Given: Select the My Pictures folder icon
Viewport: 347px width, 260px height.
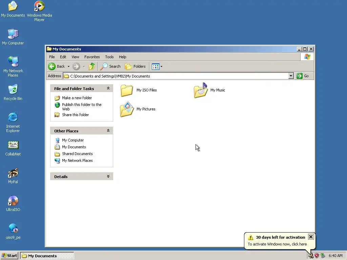Looking at the screenshot, I should [x=127, y=109].
